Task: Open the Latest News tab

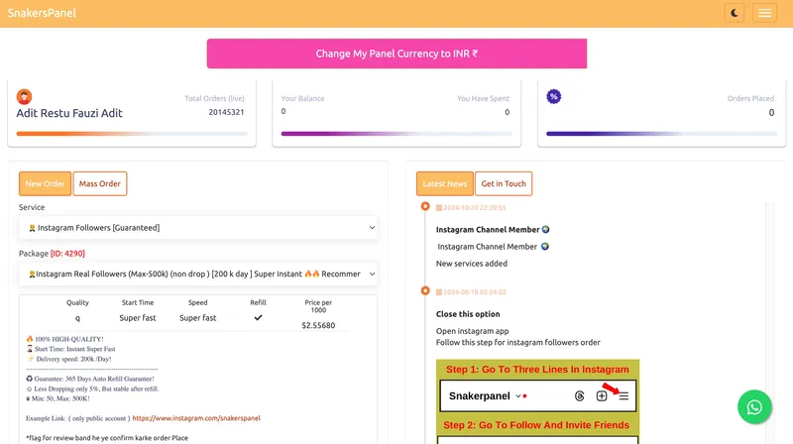Action: click(444, 183)
